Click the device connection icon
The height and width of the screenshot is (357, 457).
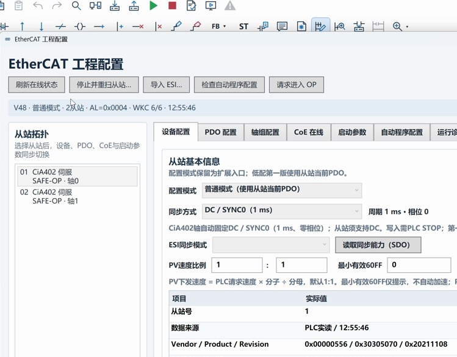point(95,5)
